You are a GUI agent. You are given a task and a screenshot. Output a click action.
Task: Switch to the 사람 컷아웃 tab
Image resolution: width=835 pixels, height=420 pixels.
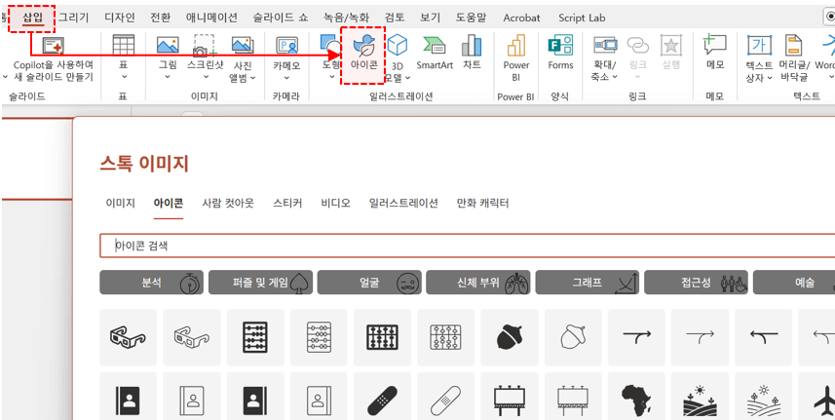pyautogui.click(x=228, y=204)
